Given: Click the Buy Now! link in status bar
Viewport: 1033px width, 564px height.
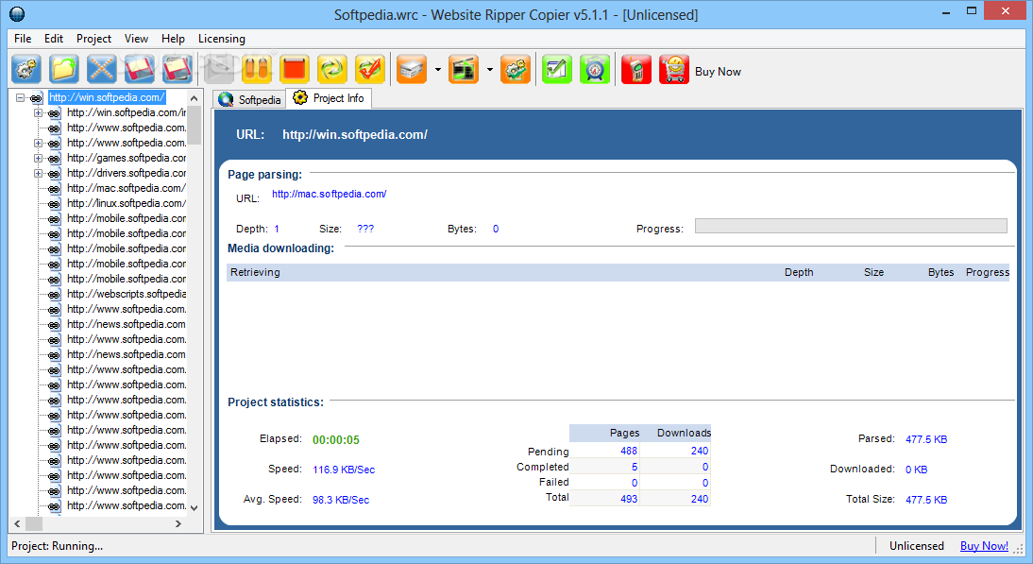Looking at the screenshot, I should [984, 545].
